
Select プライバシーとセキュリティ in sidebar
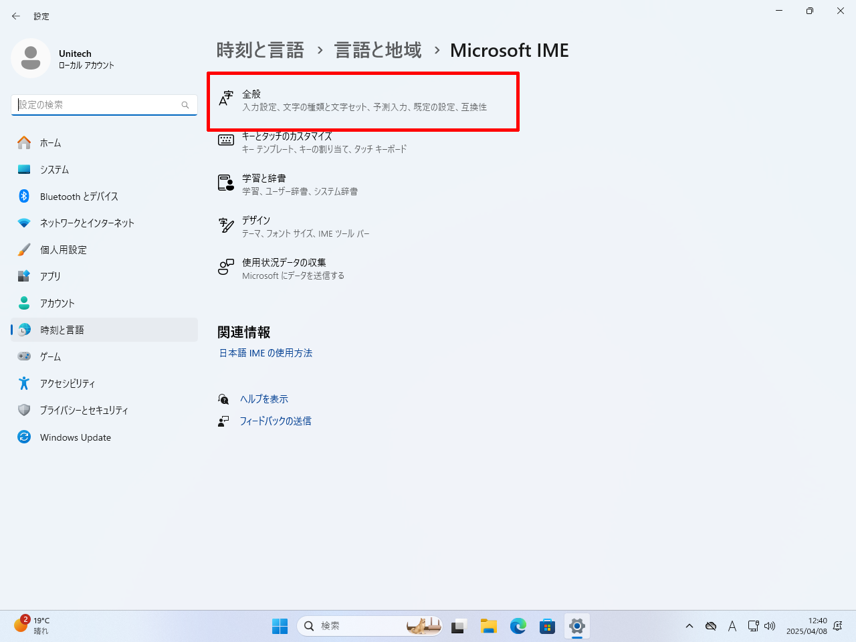tap(104, 410)
